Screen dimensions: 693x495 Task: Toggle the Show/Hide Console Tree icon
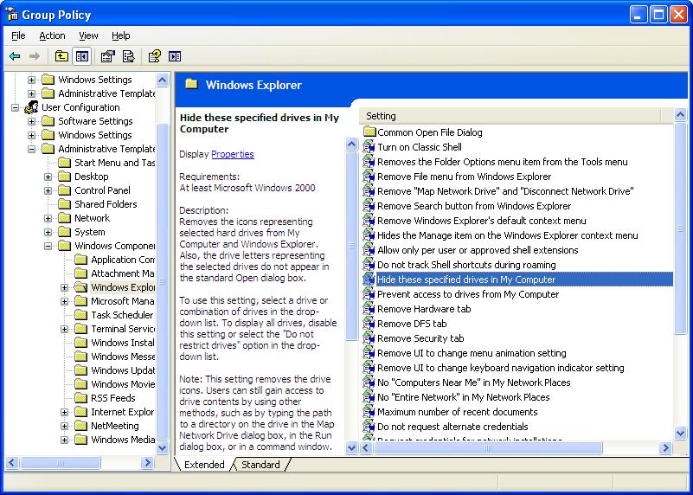point(82,56)
